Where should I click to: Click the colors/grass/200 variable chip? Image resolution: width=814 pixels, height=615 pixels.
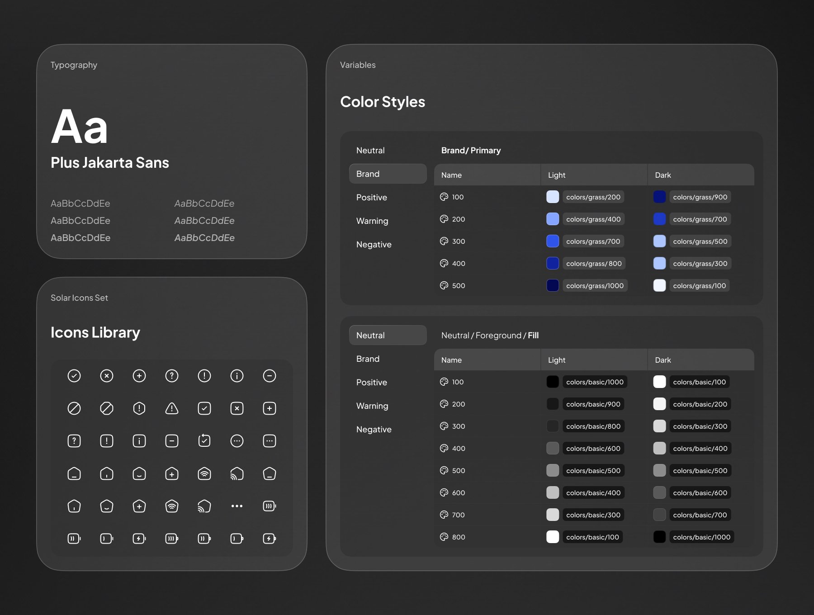pos(593,197)
